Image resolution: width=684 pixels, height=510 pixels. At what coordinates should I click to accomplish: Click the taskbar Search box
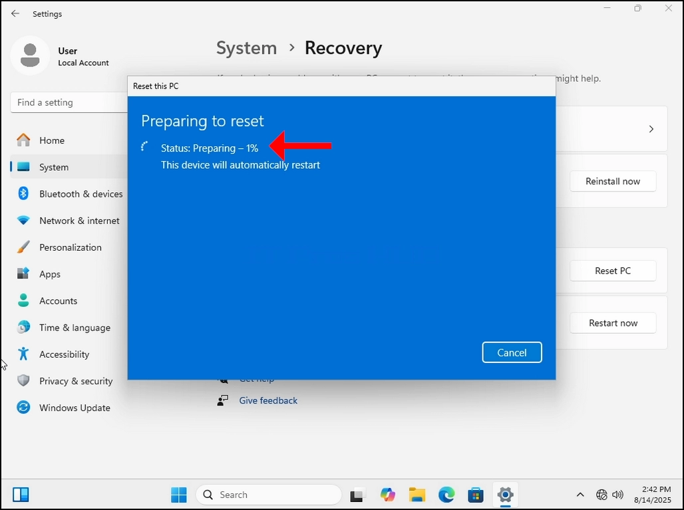[x=268, y=495]
